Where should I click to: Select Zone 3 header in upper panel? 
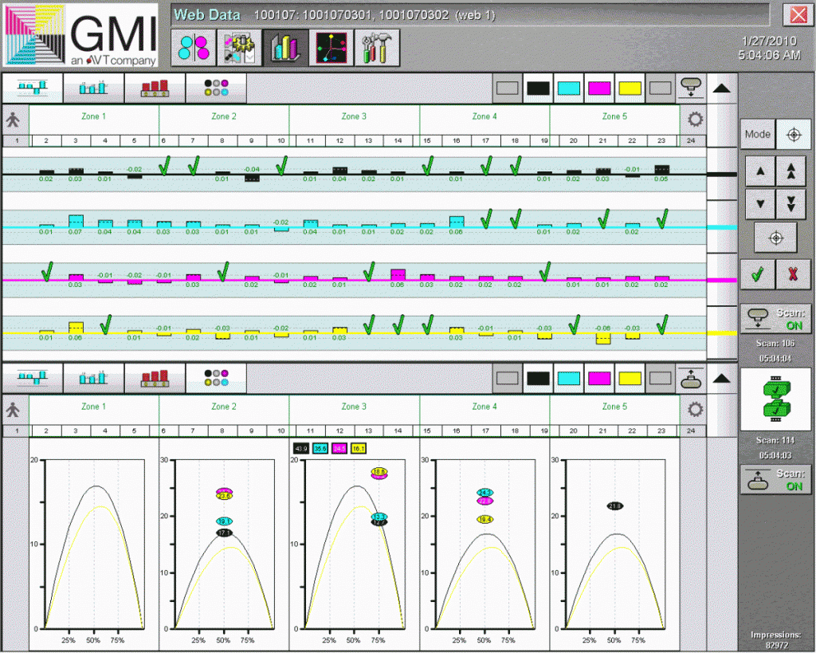point(354,116)
